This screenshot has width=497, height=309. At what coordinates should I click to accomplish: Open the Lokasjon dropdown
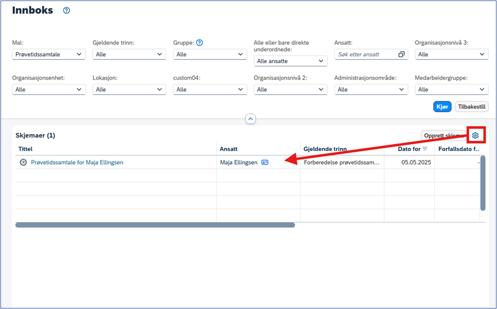(129, 89)
